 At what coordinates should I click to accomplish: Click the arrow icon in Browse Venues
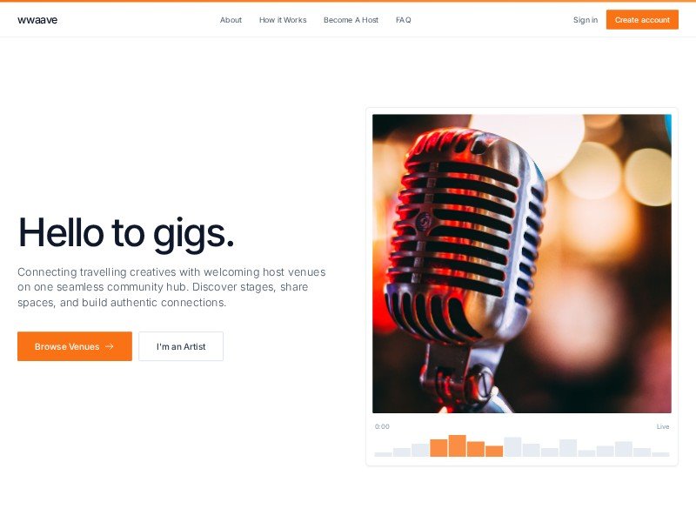[x=110, y=346]
